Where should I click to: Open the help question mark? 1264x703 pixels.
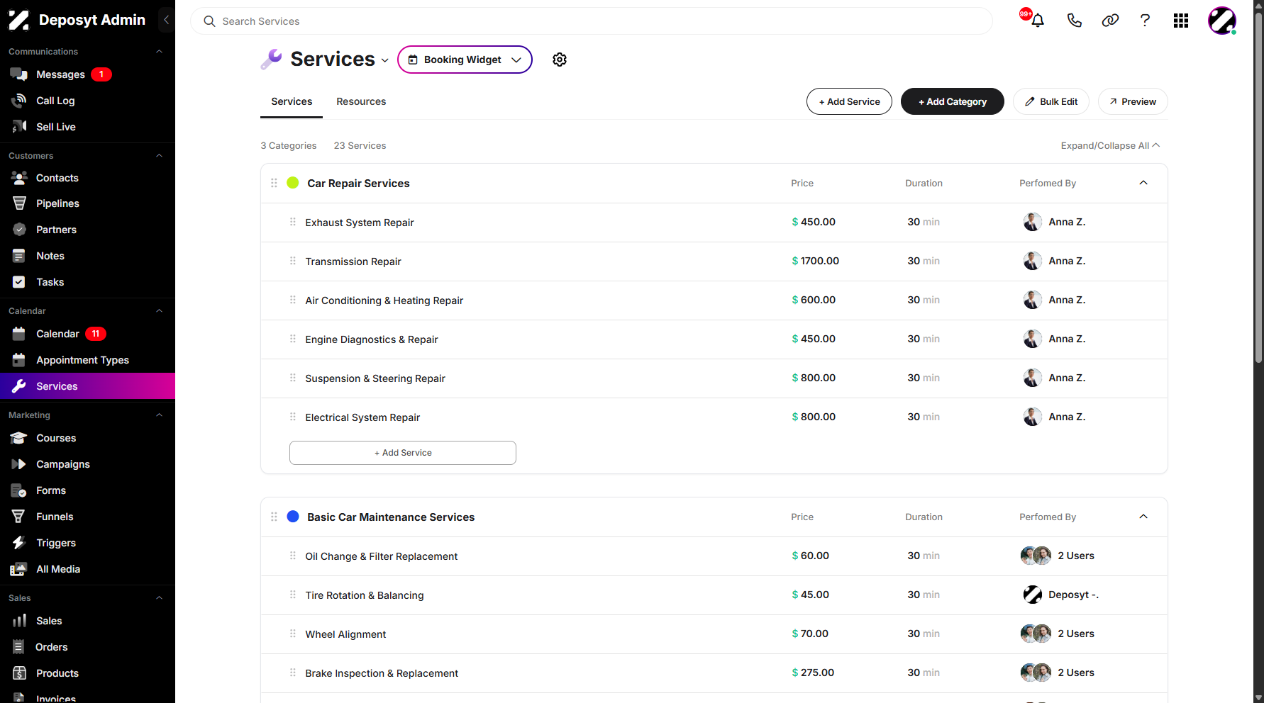pyautogui.click(x=1145, y=21)
